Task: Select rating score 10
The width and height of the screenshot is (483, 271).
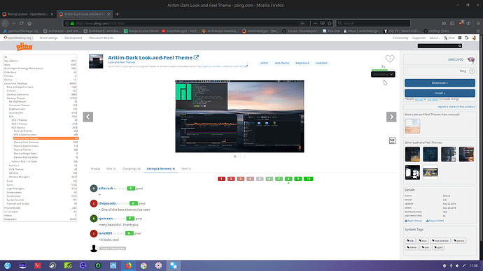Action: pos(308,179)
